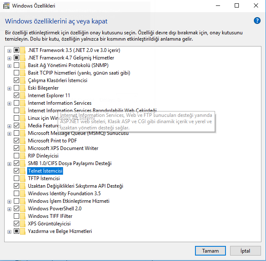Viewport: 266px width, 261px height.
Task: Expand the Windows PowerShell 2.0 node
Action: coord(9,209)
